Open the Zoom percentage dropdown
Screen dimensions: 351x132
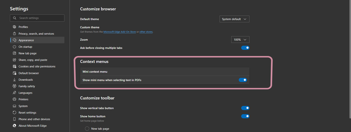click(x=240, y=40)
